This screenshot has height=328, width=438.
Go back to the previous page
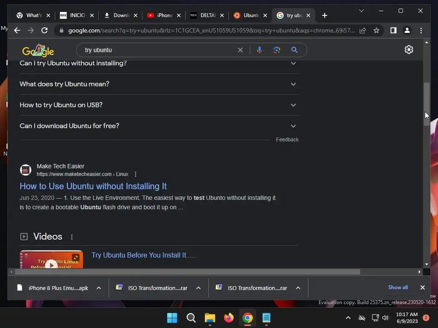coord(17,30)
